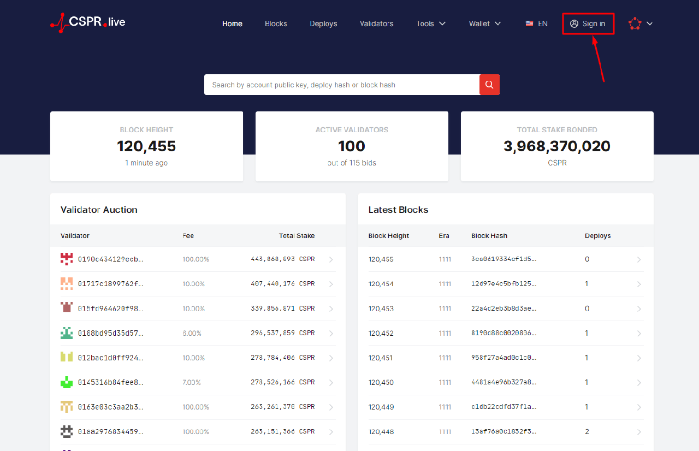
Task: Click the Active Validators 100 card
Action: (352, 146)
